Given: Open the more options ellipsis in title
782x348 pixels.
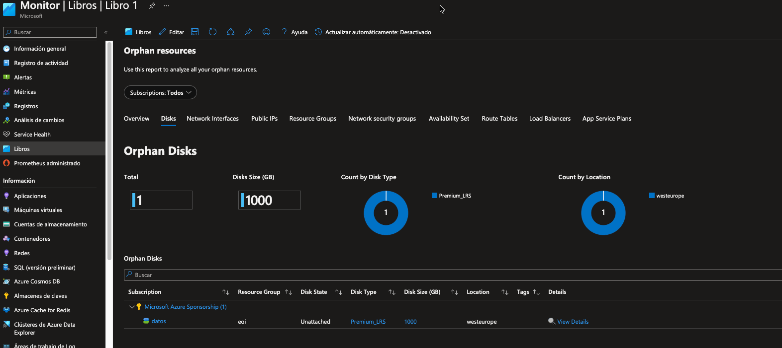Looking at the screenshot, I should tap(166, 6).
